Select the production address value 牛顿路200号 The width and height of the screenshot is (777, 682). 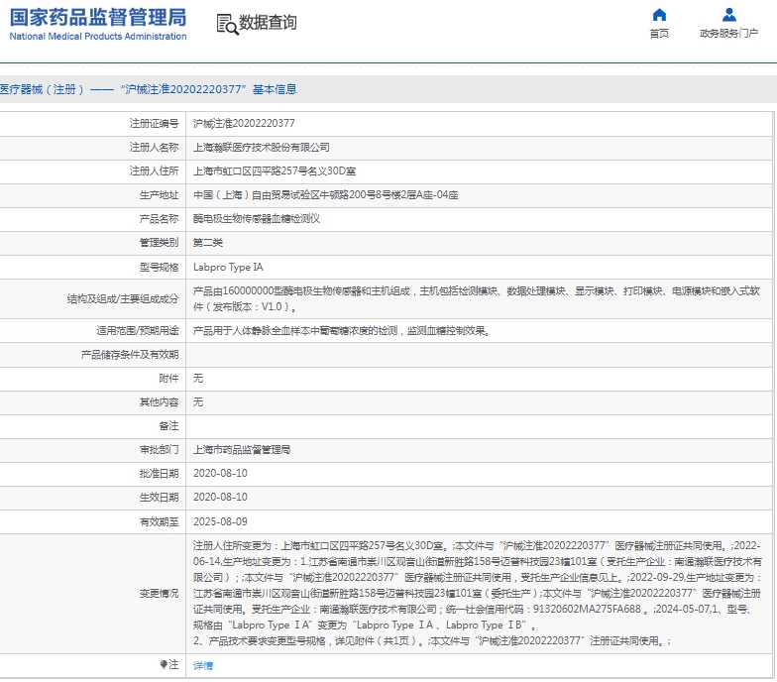(x=325, y=194)
